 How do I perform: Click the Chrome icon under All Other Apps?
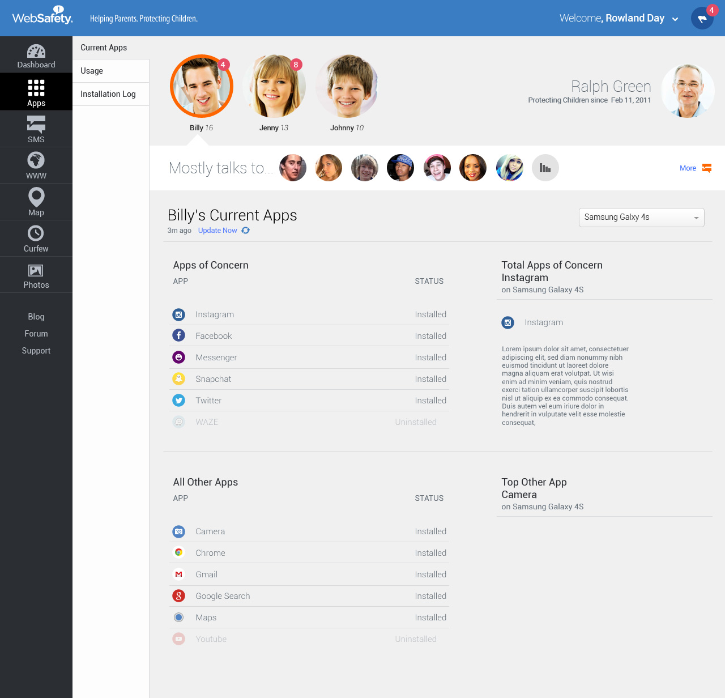pos(178,552)
